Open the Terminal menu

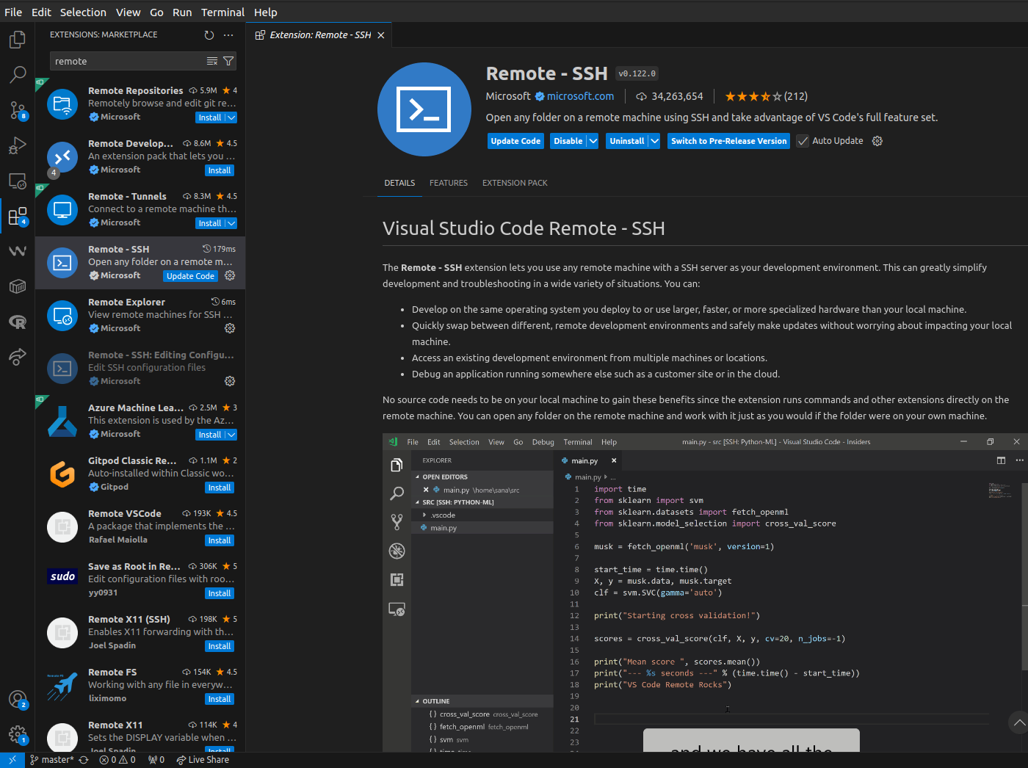pyautogui.click(x=223, y=12)
